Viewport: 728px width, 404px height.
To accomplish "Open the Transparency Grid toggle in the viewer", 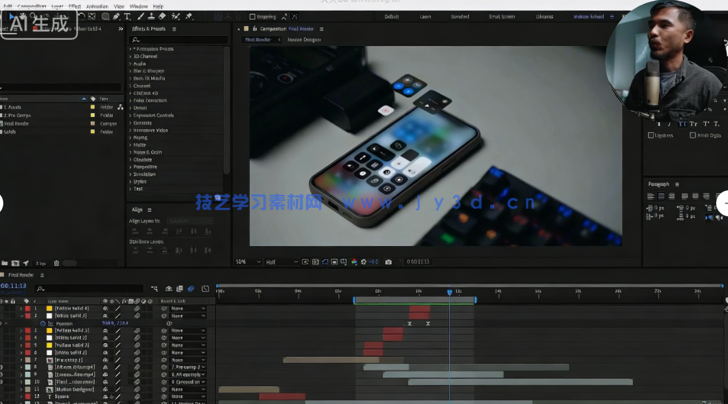I will (315, 261).
